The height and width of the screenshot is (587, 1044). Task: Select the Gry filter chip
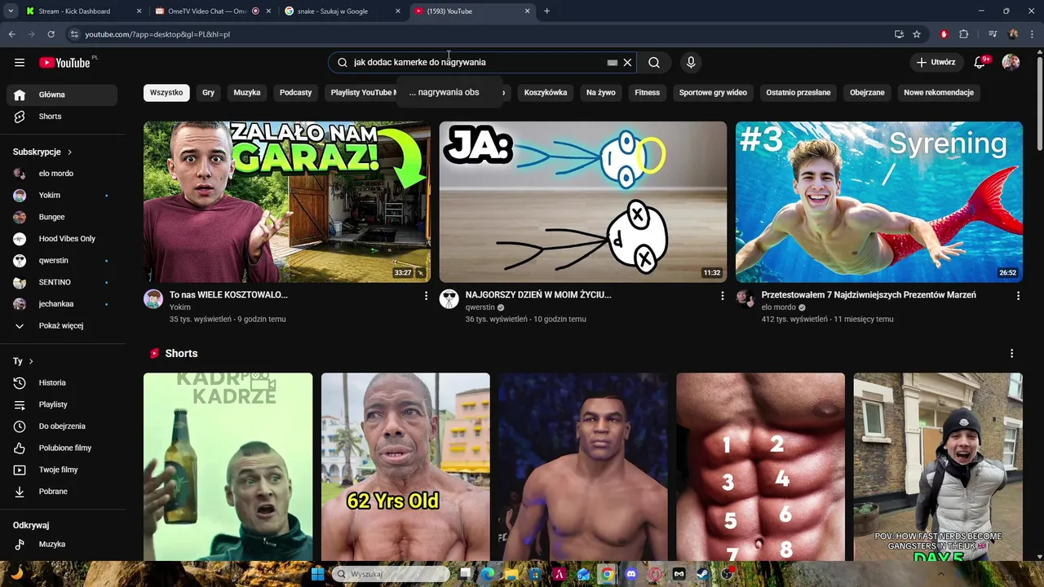(209, 93)
